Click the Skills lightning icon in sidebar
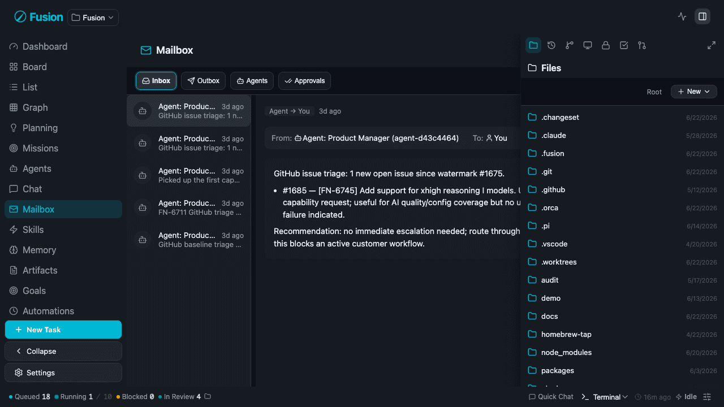The width and height of the screenshot is (724, 407). [x=14, y=230]
